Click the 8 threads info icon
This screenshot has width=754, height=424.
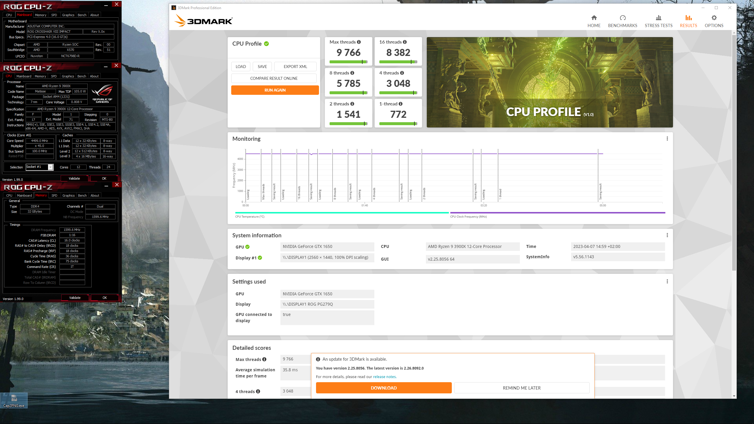(352, 73)
